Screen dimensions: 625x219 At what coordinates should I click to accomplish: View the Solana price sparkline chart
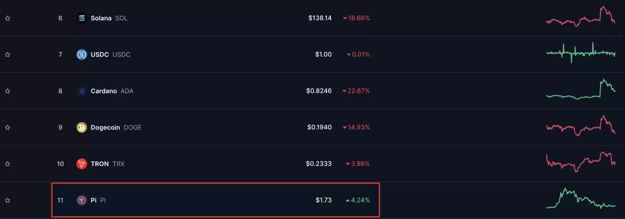(581, 17)
